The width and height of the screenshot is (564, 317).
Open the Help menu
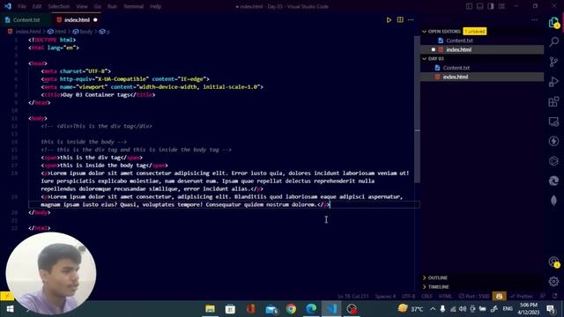(155, 6)
